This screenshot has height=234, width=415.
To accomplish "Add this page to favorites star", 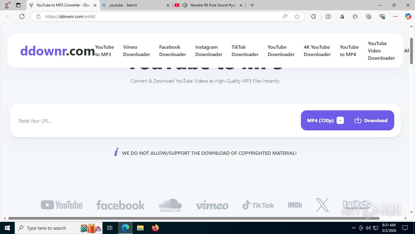I will coord(297,16).
